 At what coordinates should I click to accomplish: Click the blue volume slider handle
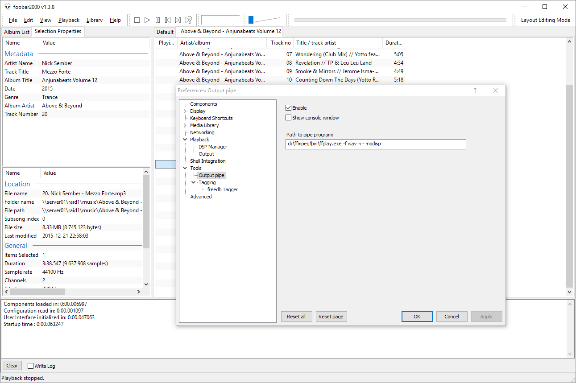point(251,20)
